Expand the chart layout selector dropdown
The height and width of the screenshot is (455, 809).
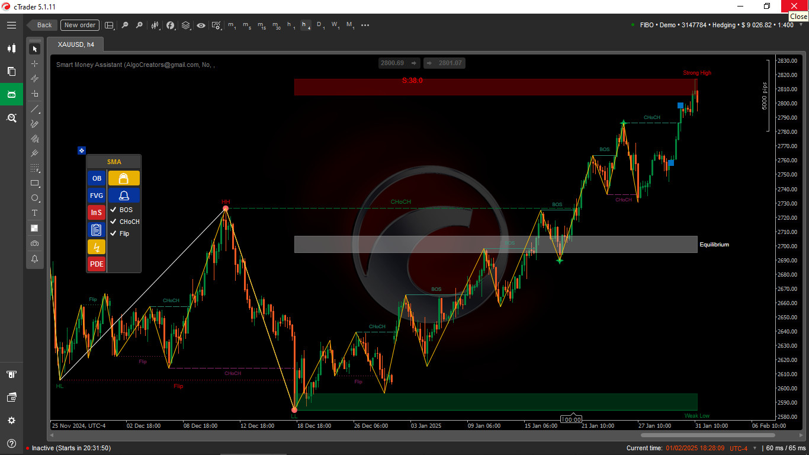coord(109,25)
